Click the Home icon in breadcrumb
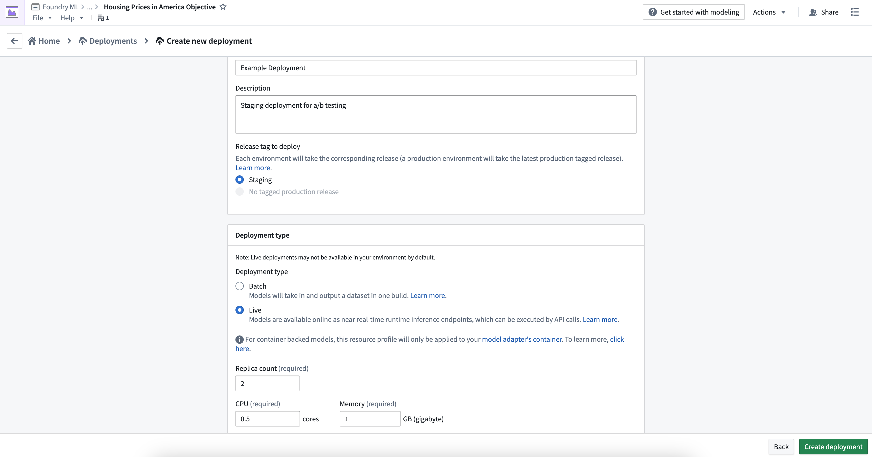Image resolution: width=872 pixels, height=457 pixels. click(x=32, y=40)
